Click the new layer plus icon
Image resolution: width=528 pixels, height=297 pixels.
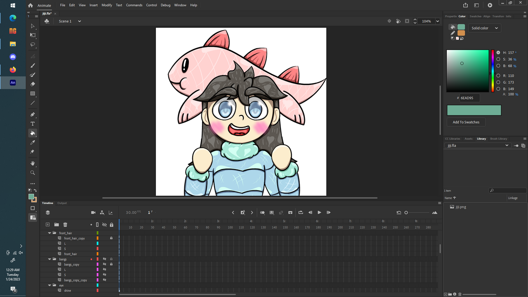(47, 224)
